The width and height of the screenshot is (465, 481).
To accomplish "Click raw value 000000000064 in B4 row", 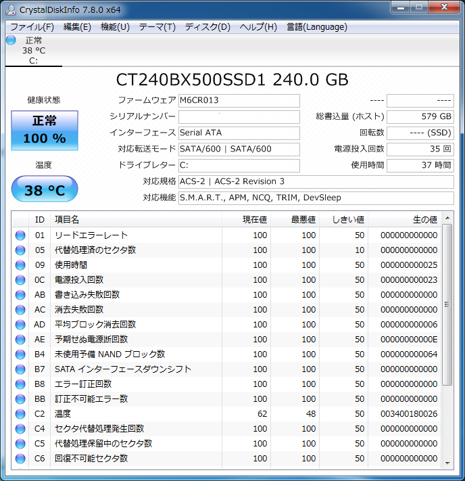I will point(409,354).
